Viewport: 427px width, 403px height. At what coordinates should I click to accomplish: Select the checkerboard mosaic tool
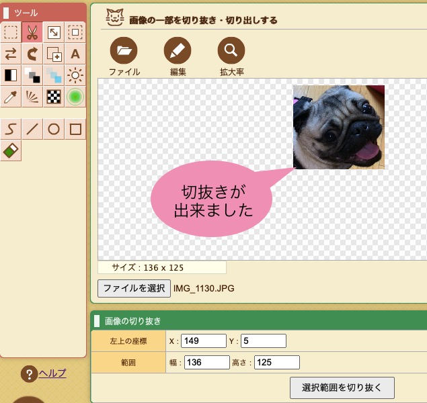[x=54, y=97]
